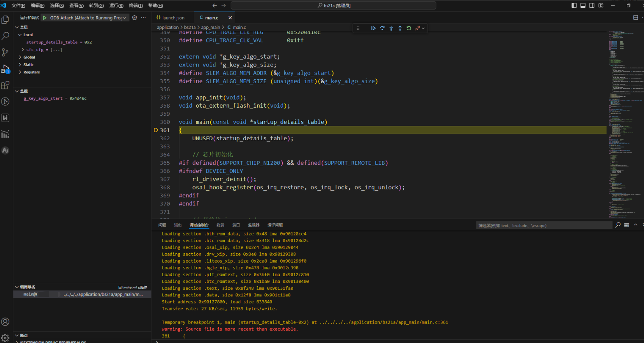The height and width of the screenshot is (343, 644).
Task: Open the Extensions view in activity bar
Action: pyautogui.click(x=5, y=85)
